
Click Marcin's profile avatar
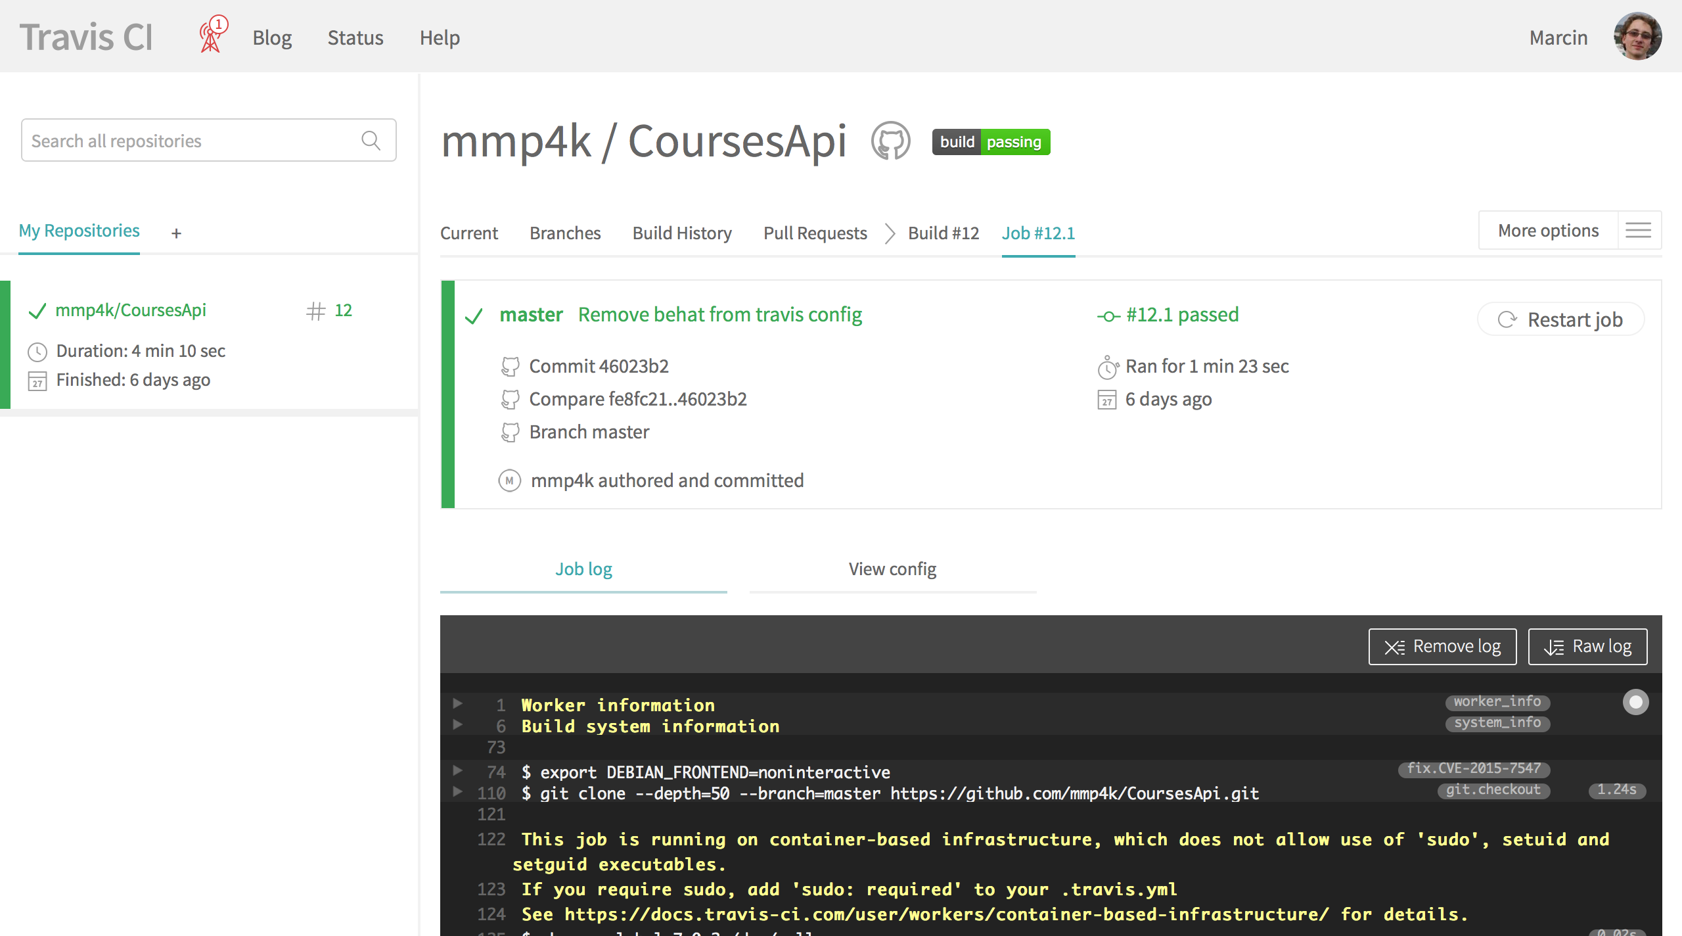(1637, 37)
